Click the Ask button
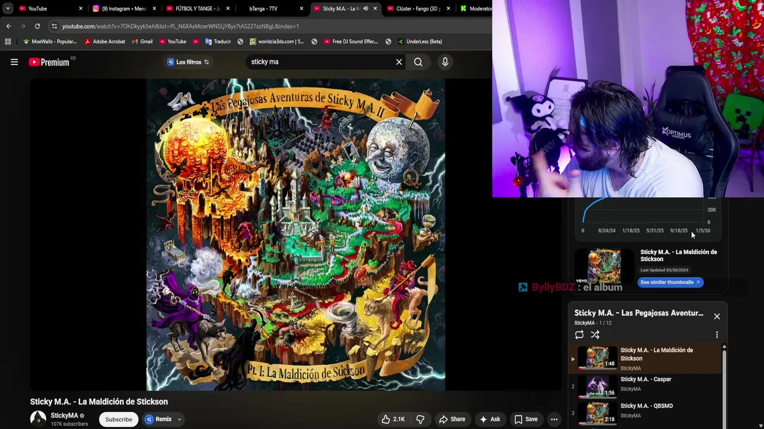Screen dimensions: 764x429 489,419
